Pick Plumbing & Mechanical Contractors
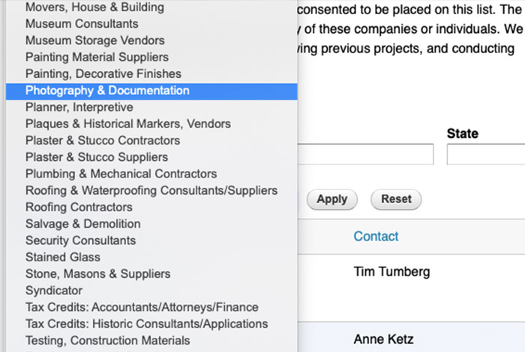 (x=121, y=174)
